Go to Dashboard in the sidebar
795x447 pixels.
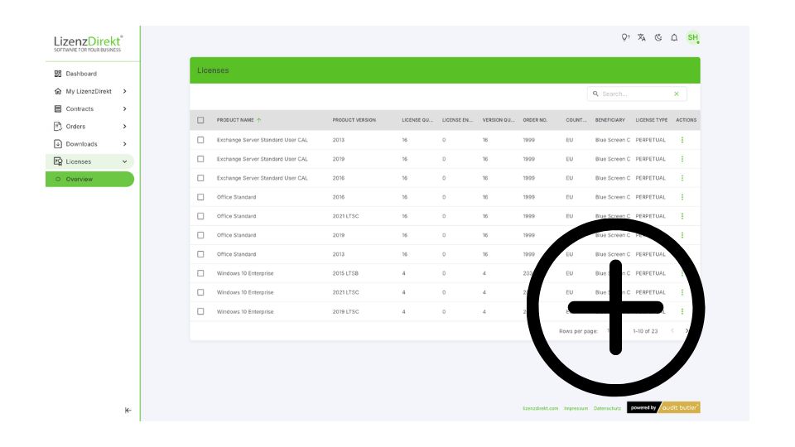pyautogui.click(x=81, y=74)
